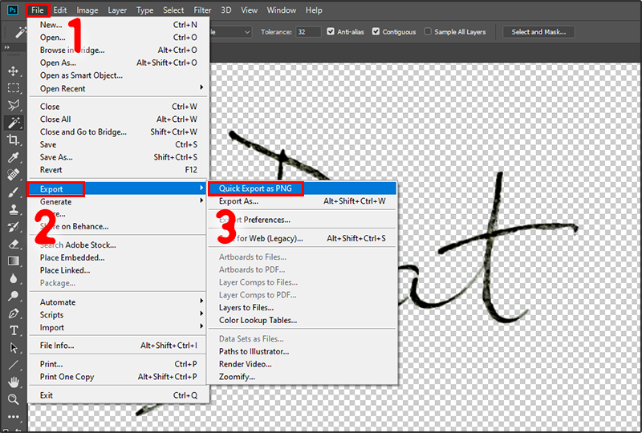Choose Save As... from File menu
The image size is (642, 433).
tap(118, 157)
